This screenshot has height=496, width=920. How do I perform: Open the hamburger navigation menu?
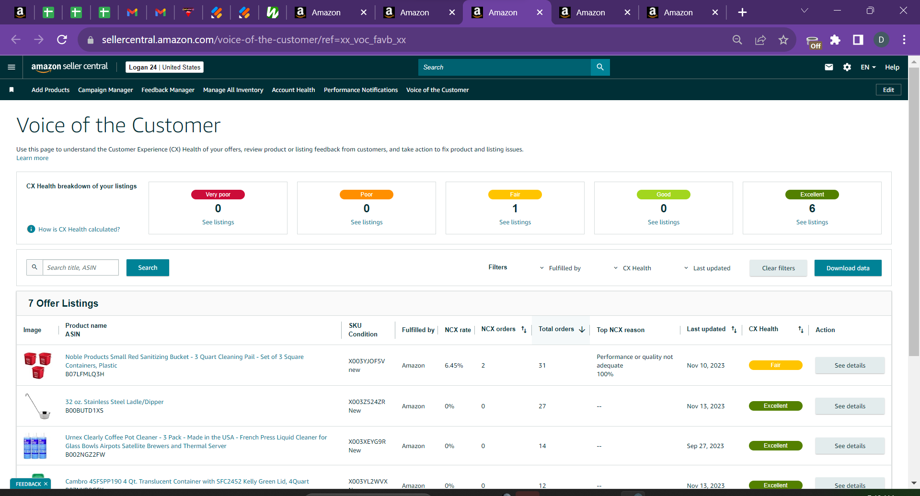coord(11,67)
